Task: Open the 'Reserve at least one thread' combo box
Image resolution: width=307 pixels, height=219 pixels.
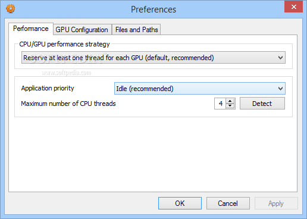Action: tap(153, 58)
